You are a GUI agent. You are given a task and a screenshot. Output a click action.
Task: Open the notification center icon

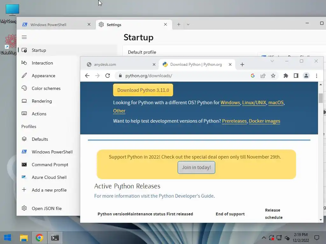(x=317, y=238)
